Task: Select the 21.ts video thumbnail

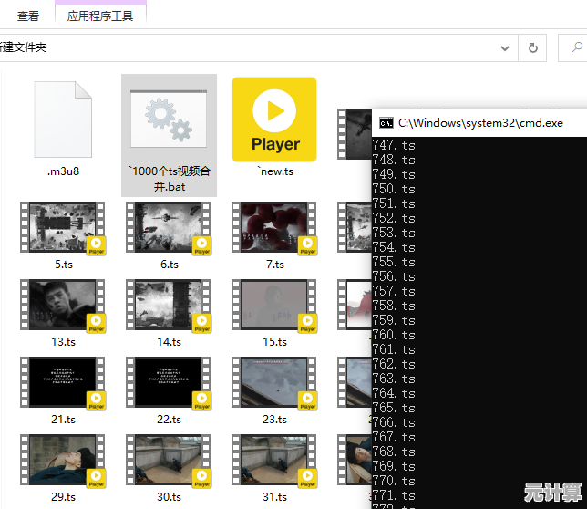Action: point(63,382)
